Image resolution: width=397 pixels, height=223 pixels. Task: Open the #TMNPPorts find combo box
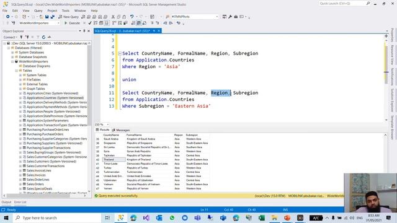click(217, 17)
